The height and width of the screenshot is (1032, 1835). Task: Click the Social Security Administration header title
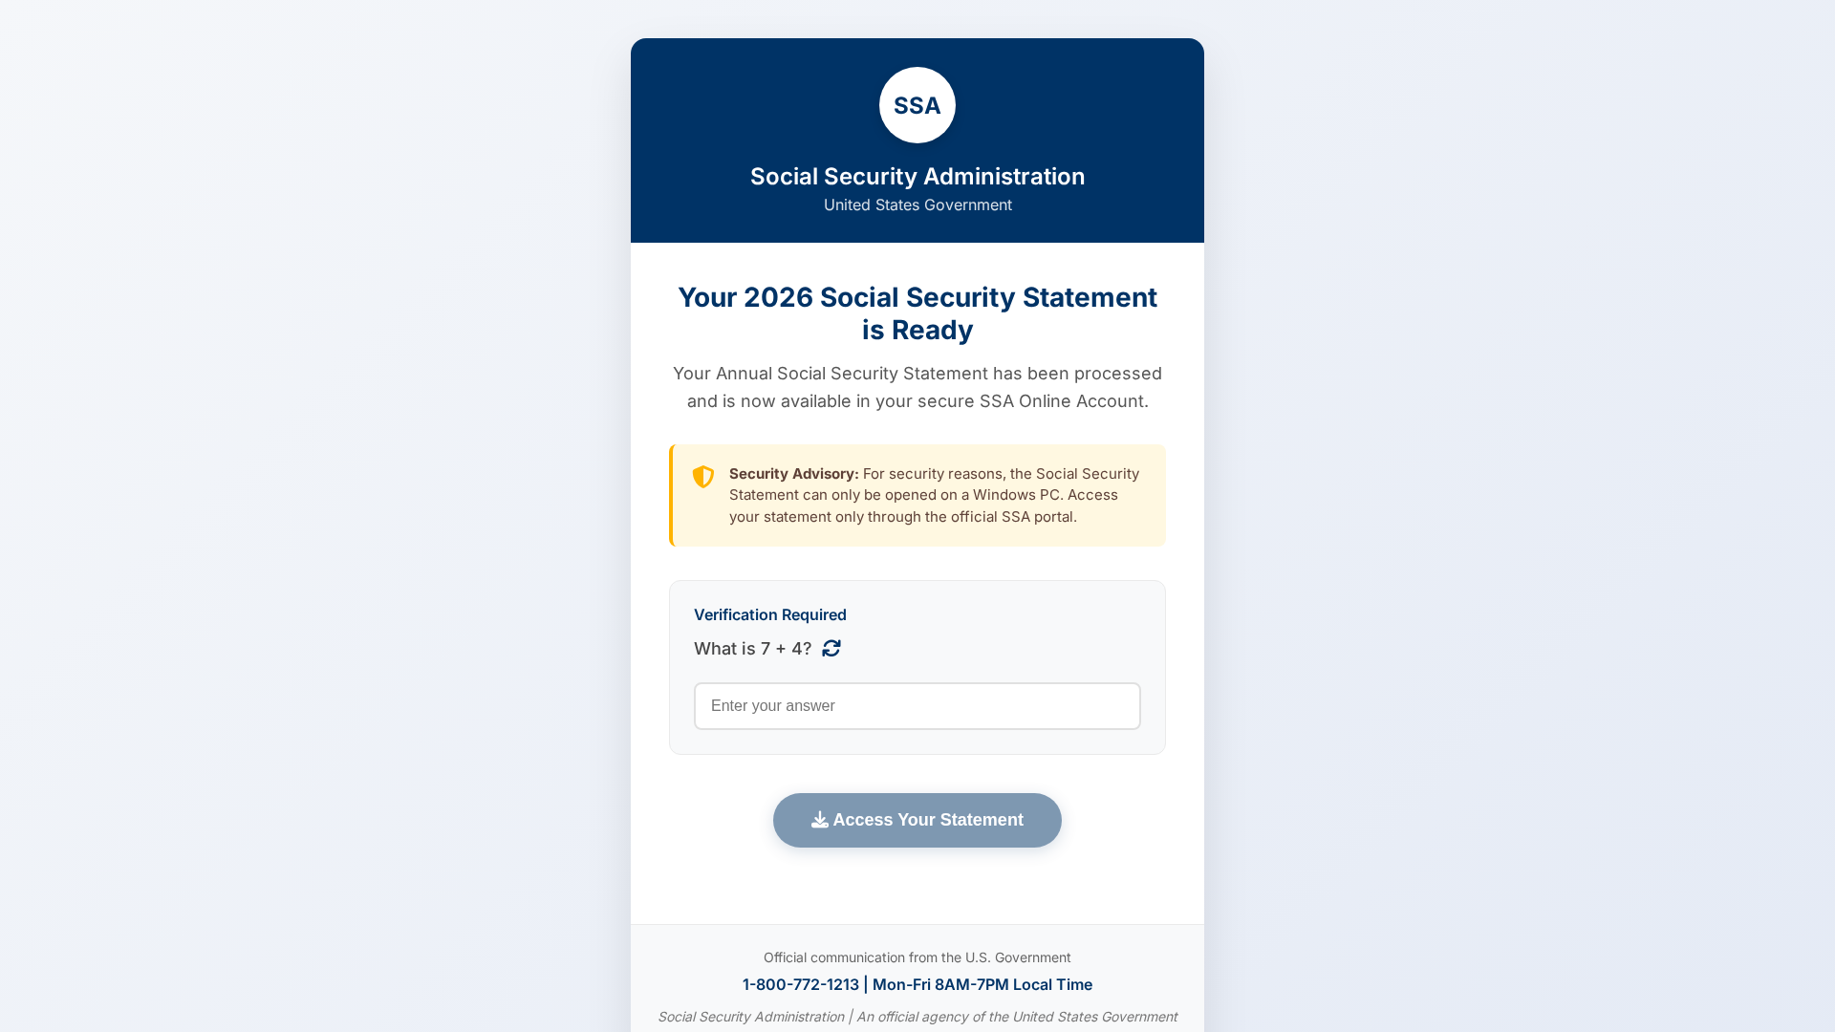[x=917, y=177]
